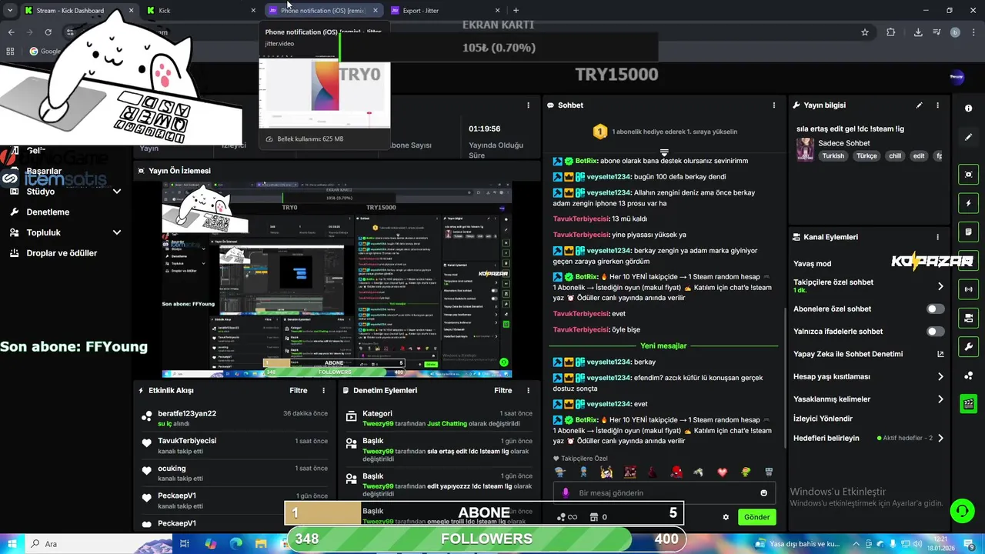The width and height of the screenshot is (985, 554).
Task: Click the Windows Start button
Action: [12, 543]
